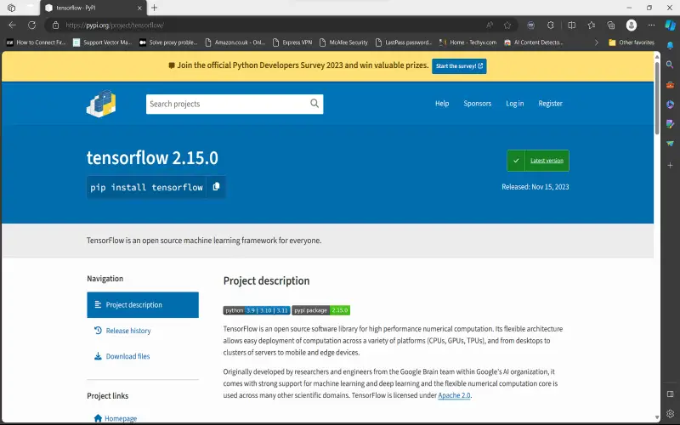680x425 pixels.
Task: Open the Apache 2.0 license link
Action: pyautogui.click(x=454, y=395)
